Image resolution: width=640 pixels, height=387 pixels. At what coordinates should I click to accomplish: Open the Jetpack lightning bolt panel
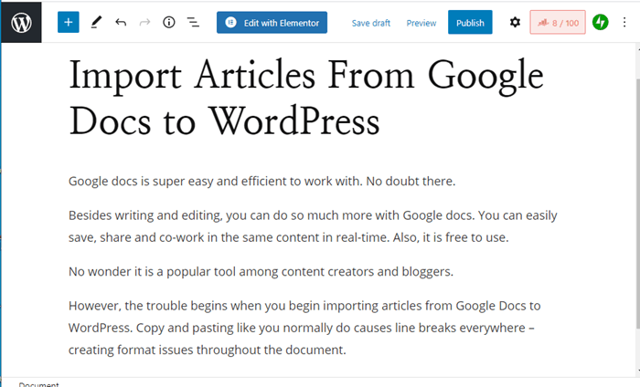[601, 22]
